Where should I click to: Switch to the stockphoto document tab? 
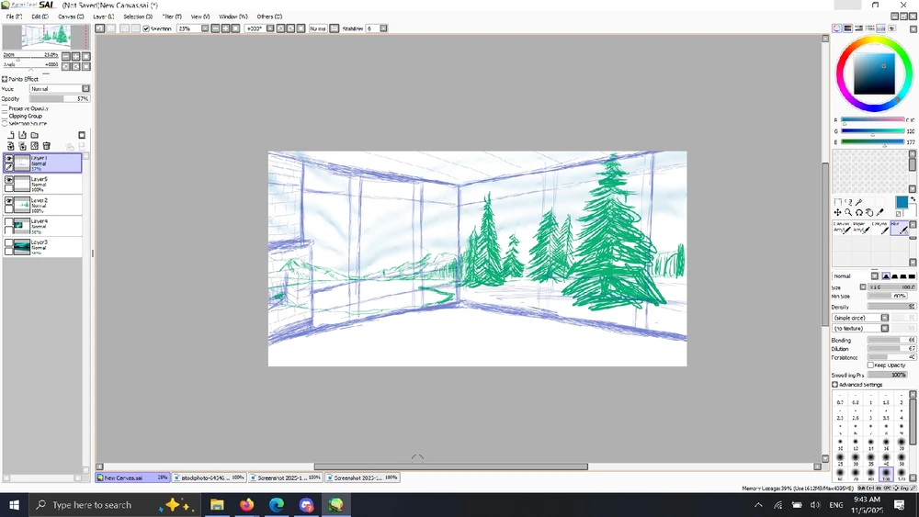click(210, 478)
